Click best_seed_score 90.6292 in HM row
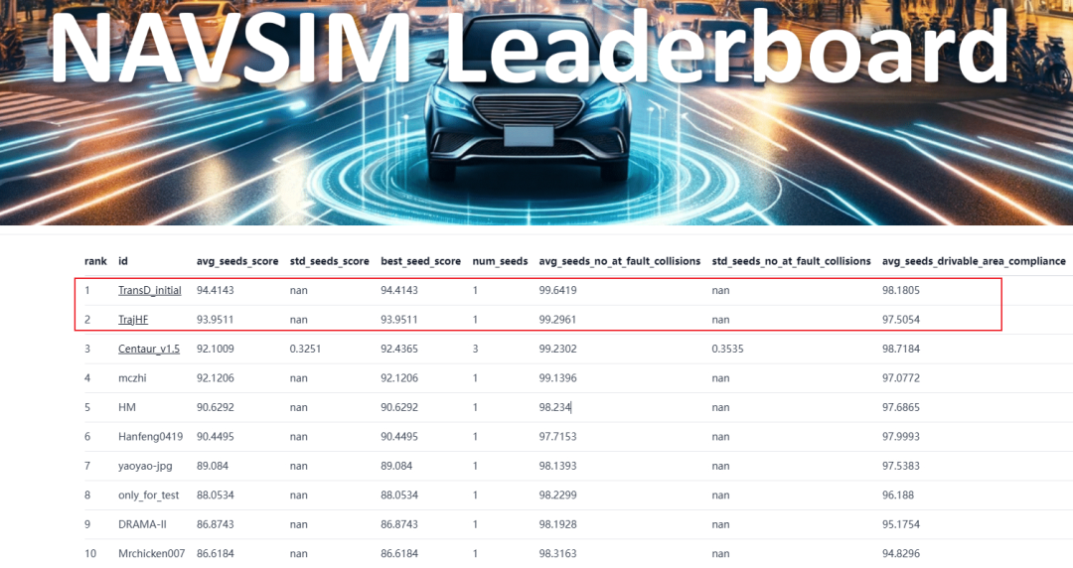 tap(399, 407)
